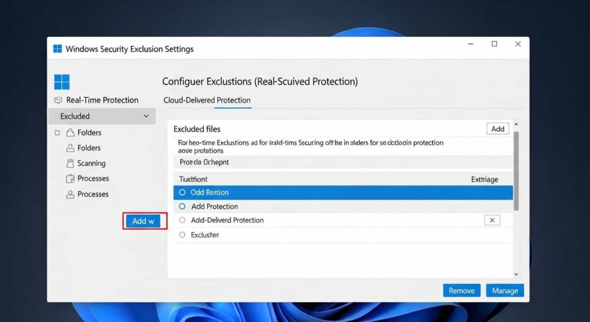
Task: Click the person icon next to Processes
Action: coord(70,194)
